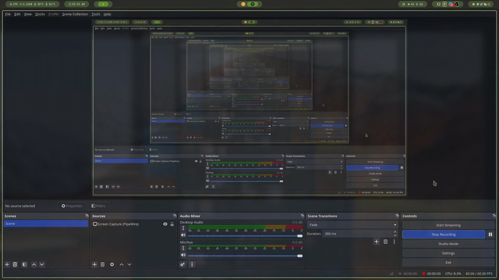Click Stop Recording button
Screen dimensions: 499x280
(x=443, y=234)
